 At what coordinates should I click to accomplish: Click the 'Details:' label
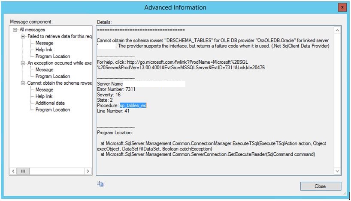[x=104, y=22]
